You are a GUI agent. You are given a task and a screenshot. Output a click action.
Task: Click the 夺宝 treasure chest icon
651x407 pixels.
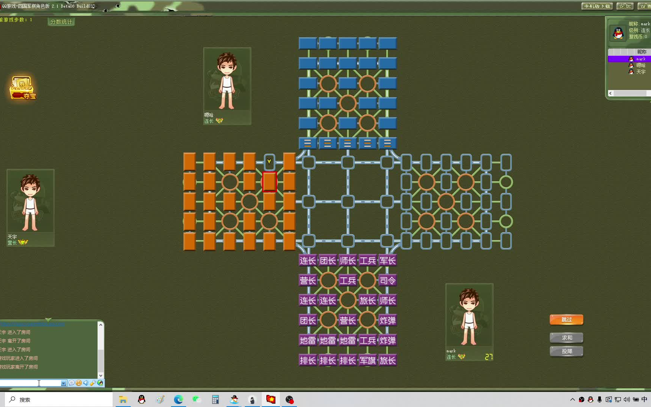23,88
